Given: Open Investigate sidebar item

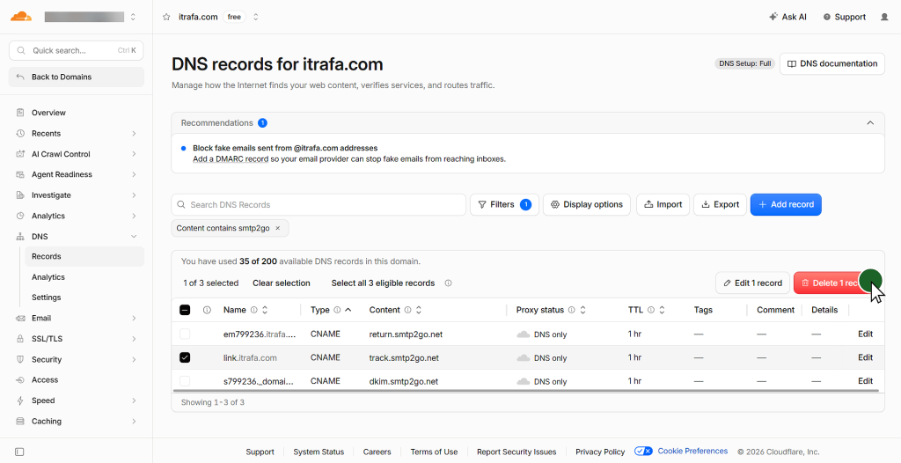Looking at the screenshot, I should [51, 195].
